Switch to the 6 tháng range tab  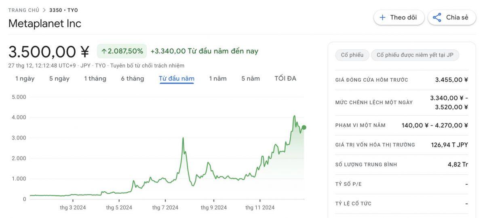(x=132, y=78)
